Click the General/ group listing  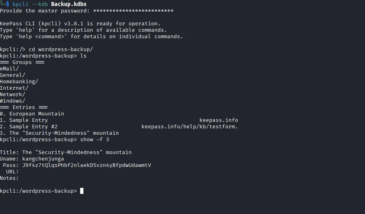point(12,75)
